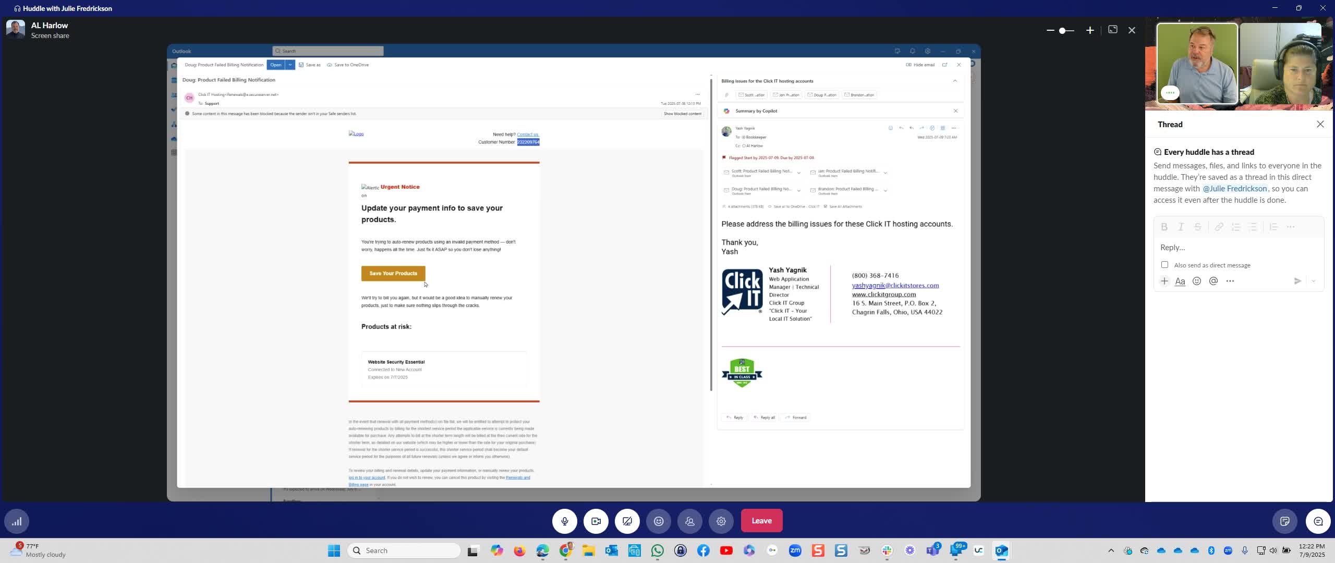Expand Jan Product Failed Billing attachment dropdown

[885, 173]
